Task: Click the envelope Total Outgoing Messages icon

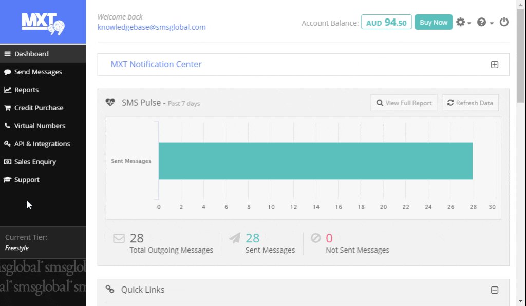Action: [119, 238]
